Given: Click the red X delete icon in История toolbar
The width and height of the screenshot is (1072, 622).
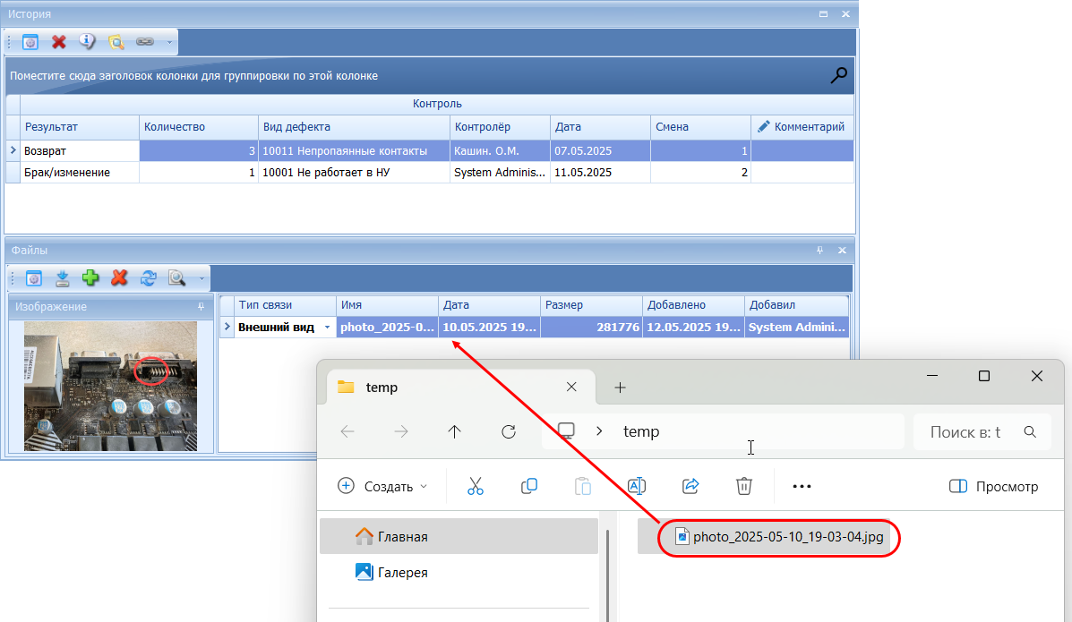Looking at the screenshot, I should [59, 42].
